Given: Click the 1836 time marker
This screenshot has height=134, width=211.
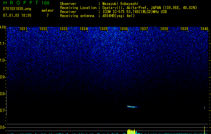Looking at the screenshot, I should 124,29.
